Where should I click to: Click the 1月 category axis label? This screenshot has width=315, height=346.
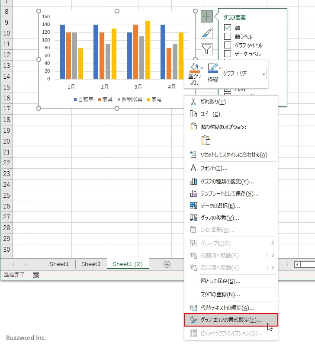click(71, 87)
